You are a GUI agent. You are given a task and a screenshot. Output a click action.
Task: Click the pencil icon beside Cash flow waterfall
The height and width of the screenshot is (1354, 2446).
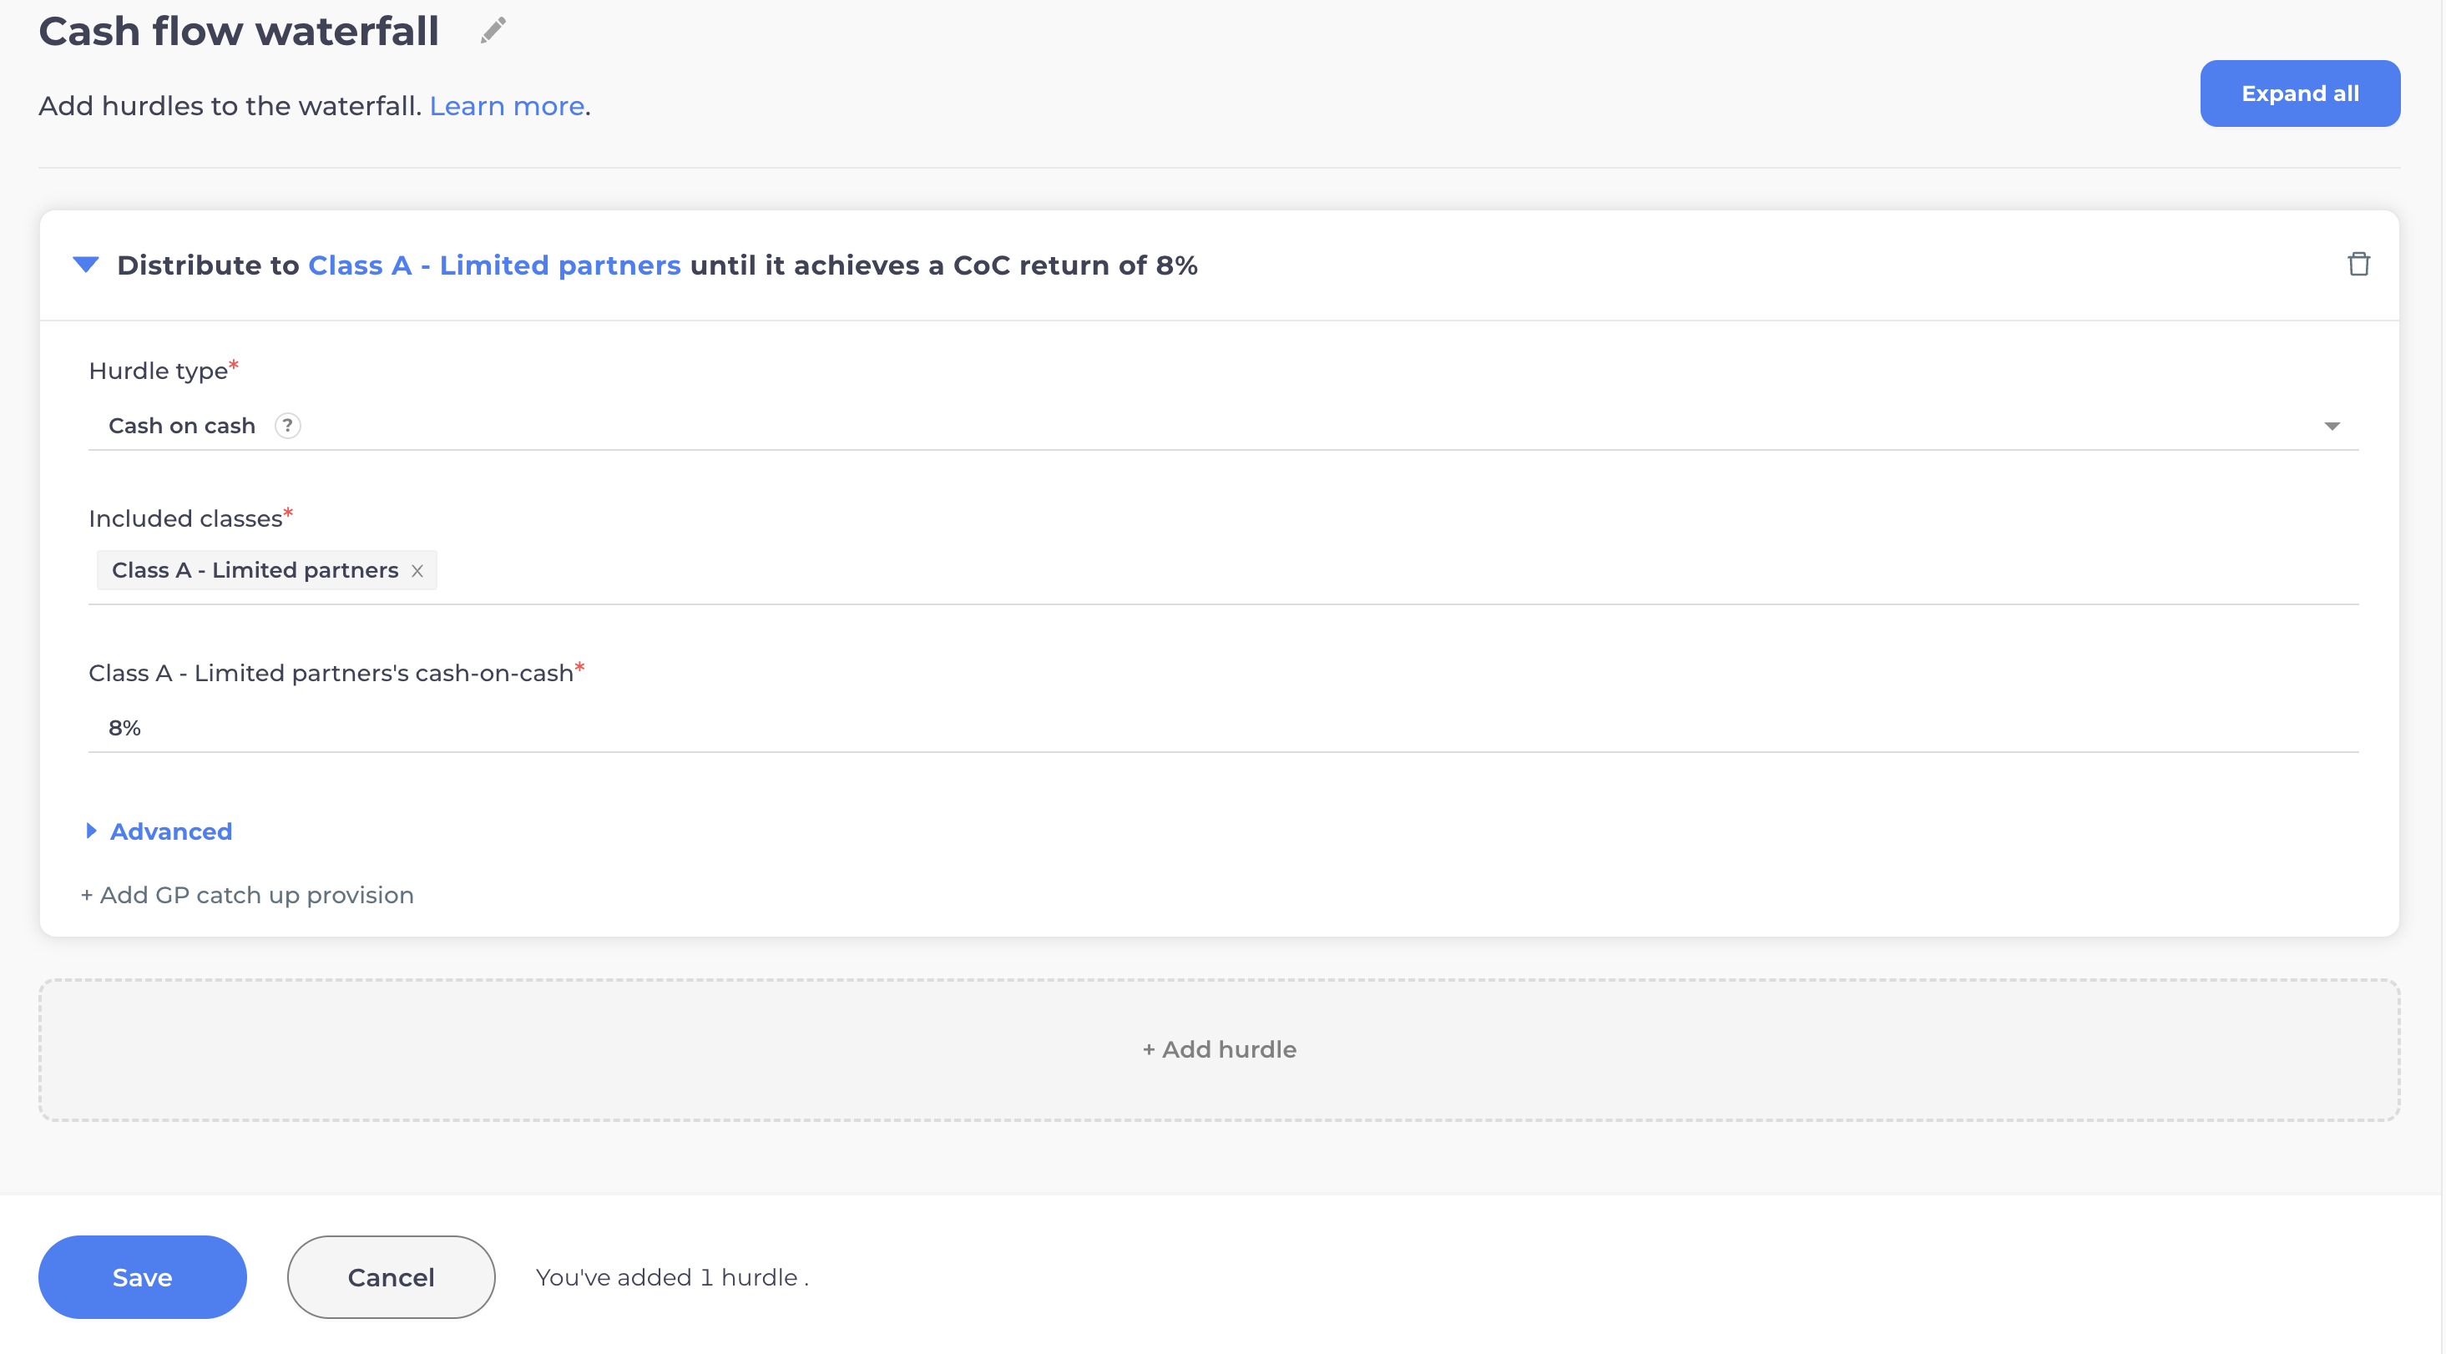point(493,30)
